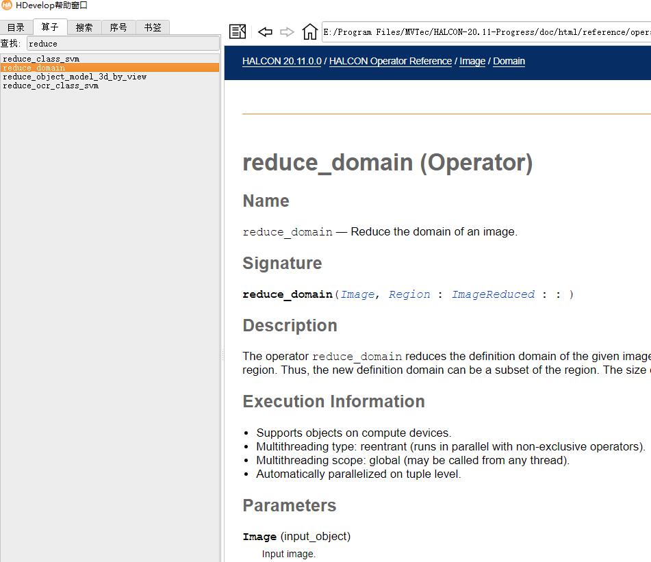Follow the HALCON Operator Reference link
This screenshot has height=562, width=651.
pyautogui.click(x=390, y=61)
